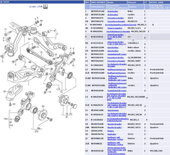Click the 12,2X30X5X4 note cell

134,58
